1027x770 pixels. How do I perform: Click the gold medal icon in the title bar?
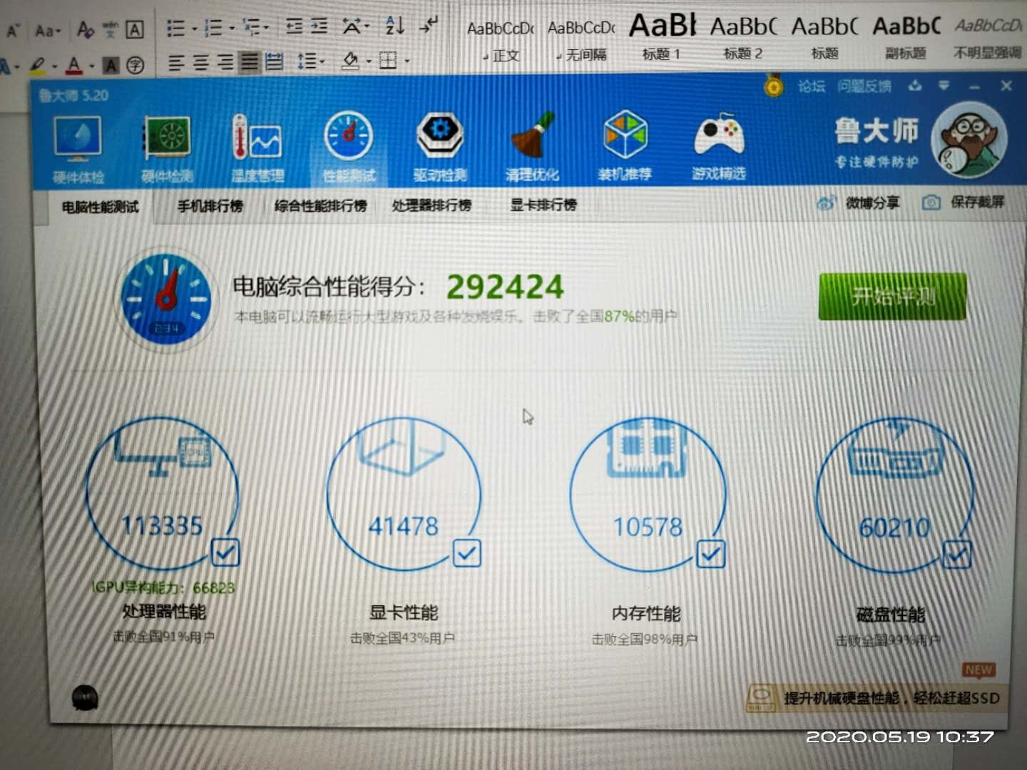pyautogui.click(x=774, y=86)
